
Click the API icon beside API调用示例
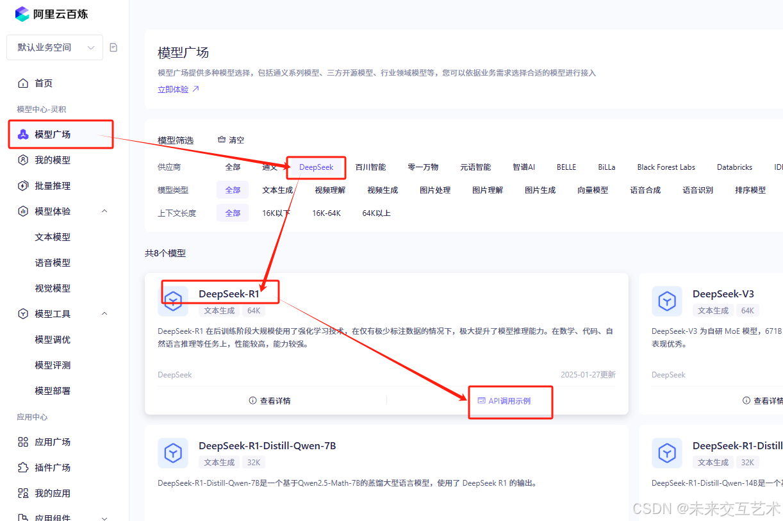pyautogui.click(x=482, y=401)
